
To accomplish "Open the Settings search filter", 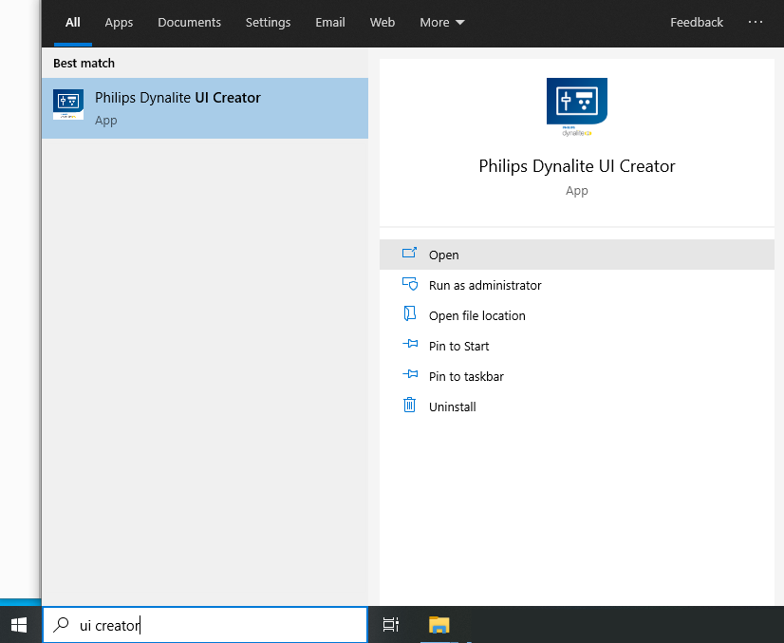I will click(x=268, y=22).
